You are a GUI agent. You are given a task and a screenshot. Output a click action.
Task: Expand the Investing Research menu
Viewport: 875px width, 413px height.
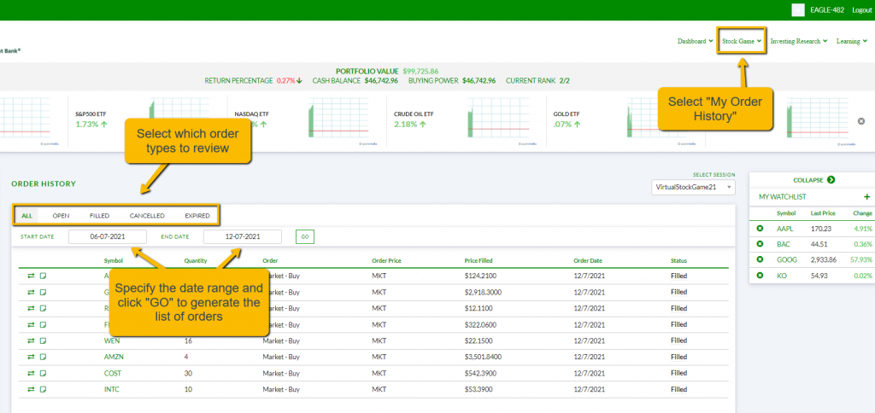(799, 41)
